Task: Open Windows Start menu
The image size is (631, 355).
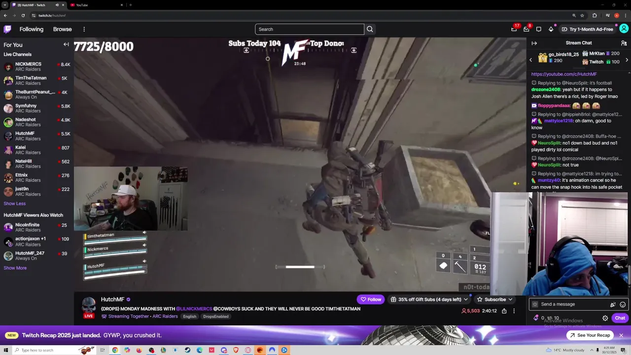Action: (x=6, y=350)
